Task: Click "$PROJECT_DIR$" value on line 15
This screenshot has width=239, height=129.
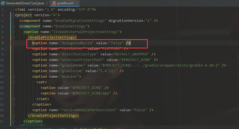Action: [x=86, y=88]
